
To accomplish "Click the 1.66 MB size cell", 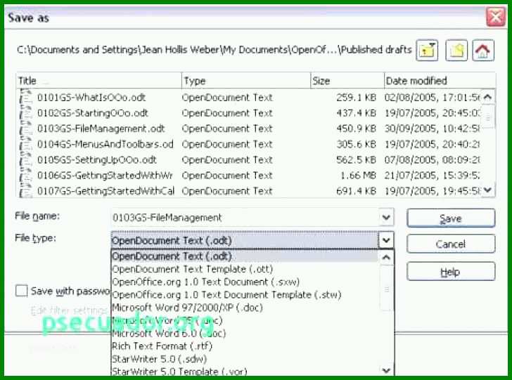I will (x=358, y=176).
